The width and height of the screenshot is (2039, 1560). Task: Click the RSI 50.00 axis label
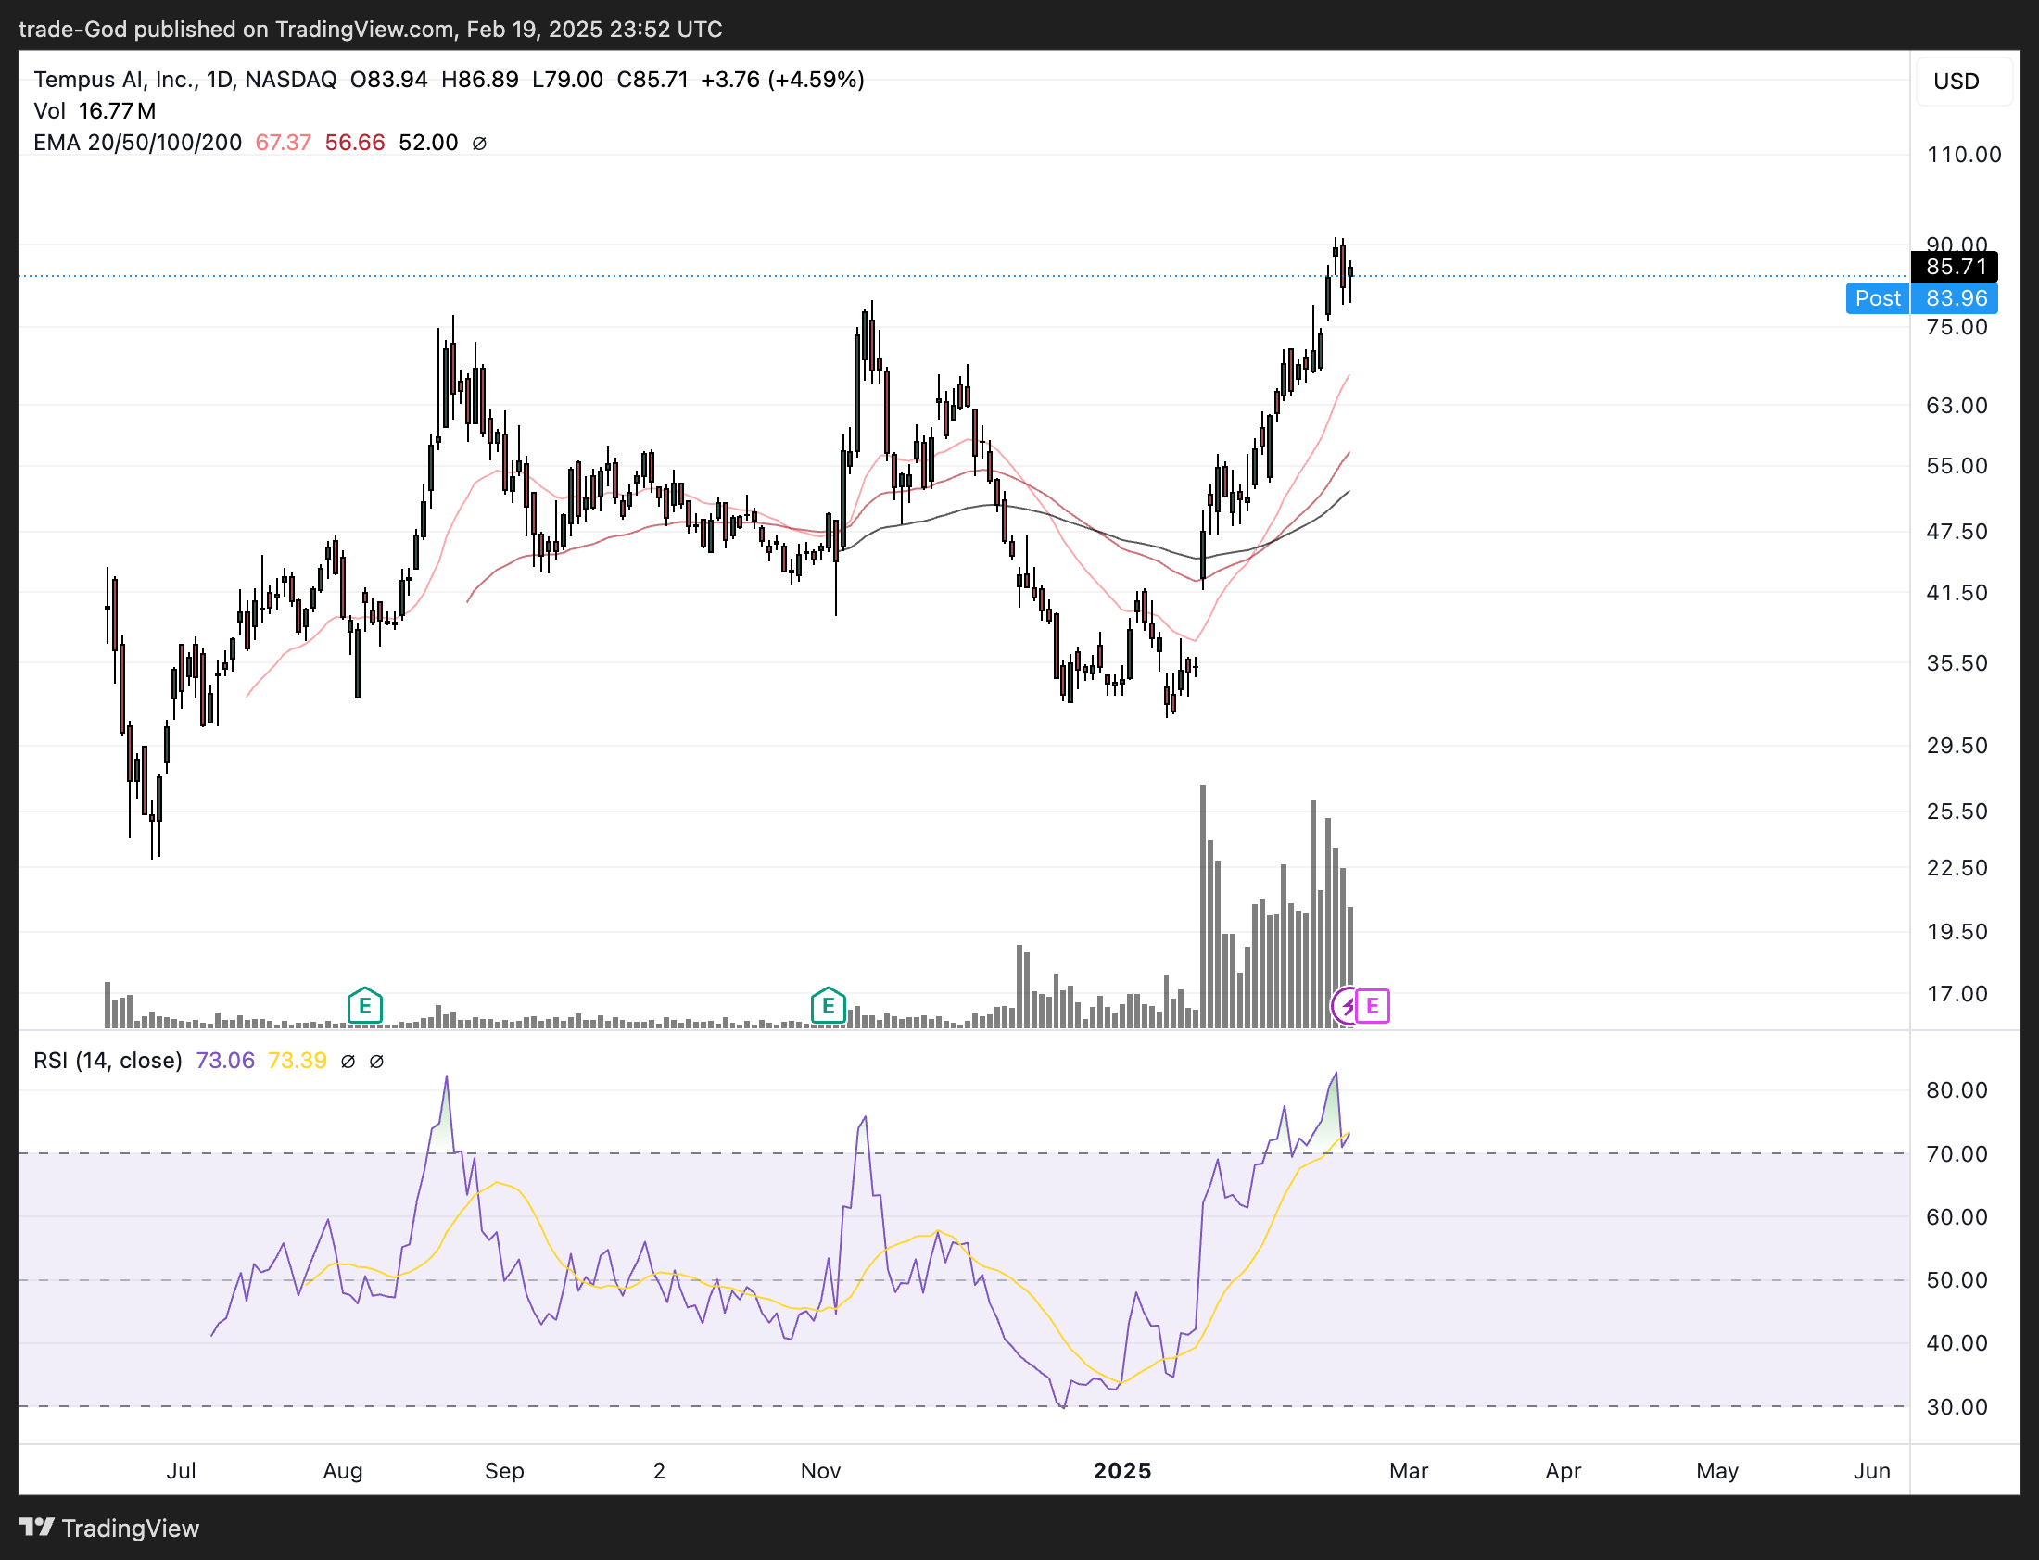tap(1957, 1280)
